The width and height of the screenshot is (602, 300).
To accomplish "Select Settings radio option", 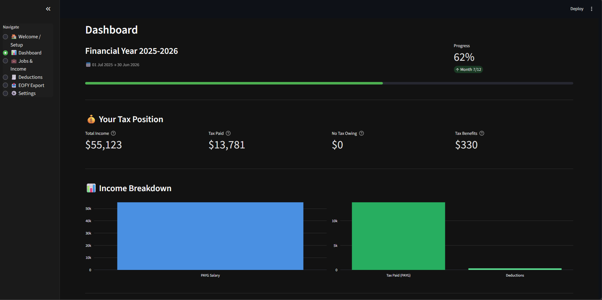I will click(x=5, y=93).
